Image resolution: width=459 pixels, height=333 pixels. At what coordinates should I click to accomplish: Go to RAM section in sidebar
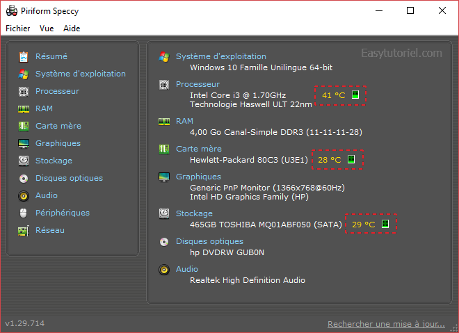click(x=44, y=108)
